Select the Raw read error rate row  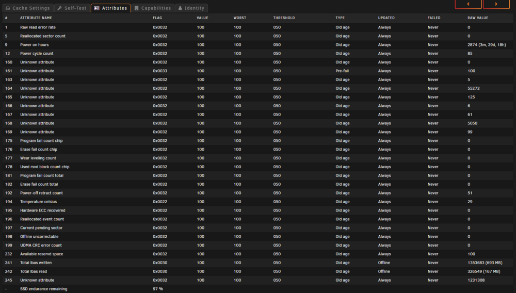(x=258, y=27)
